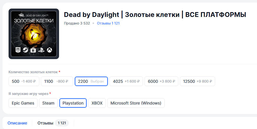Choose the XBOX platform button
This screenshot has width=257, height=129.
pyautogui.click(x=97, y=103)
